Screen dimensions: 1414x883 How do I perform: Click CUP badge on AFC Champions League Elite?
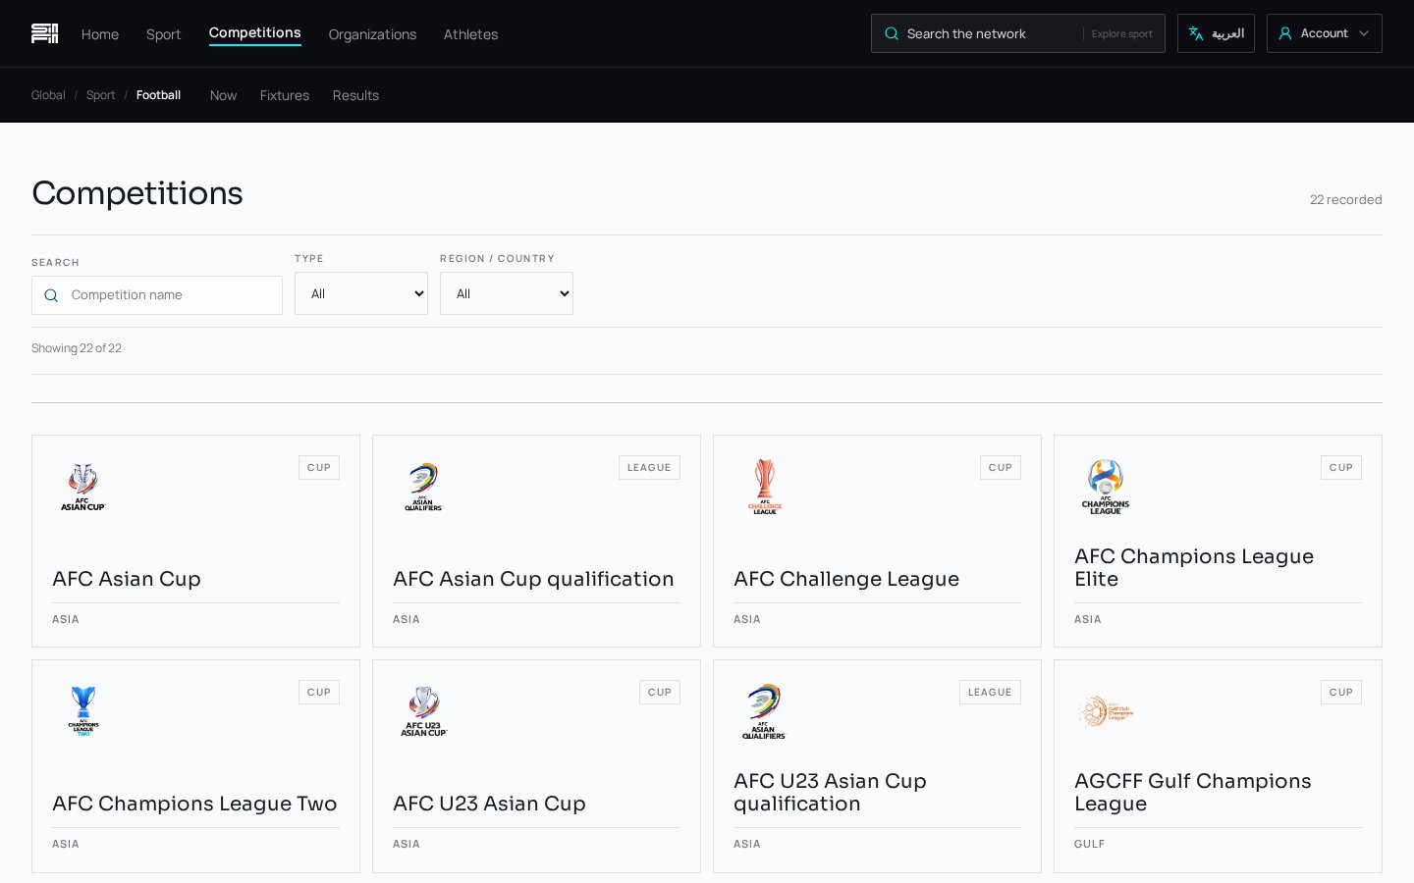[x=1341, y=468]
